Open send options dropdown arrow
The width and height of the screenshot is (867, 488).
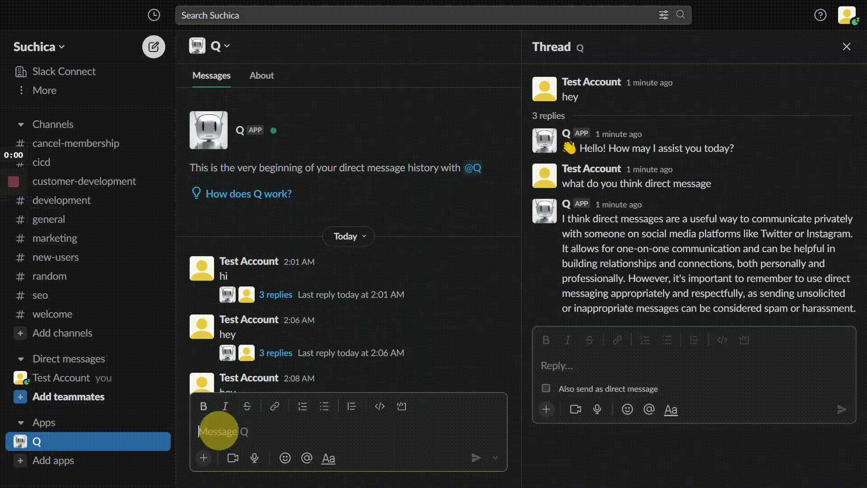(x=495, y=458)
